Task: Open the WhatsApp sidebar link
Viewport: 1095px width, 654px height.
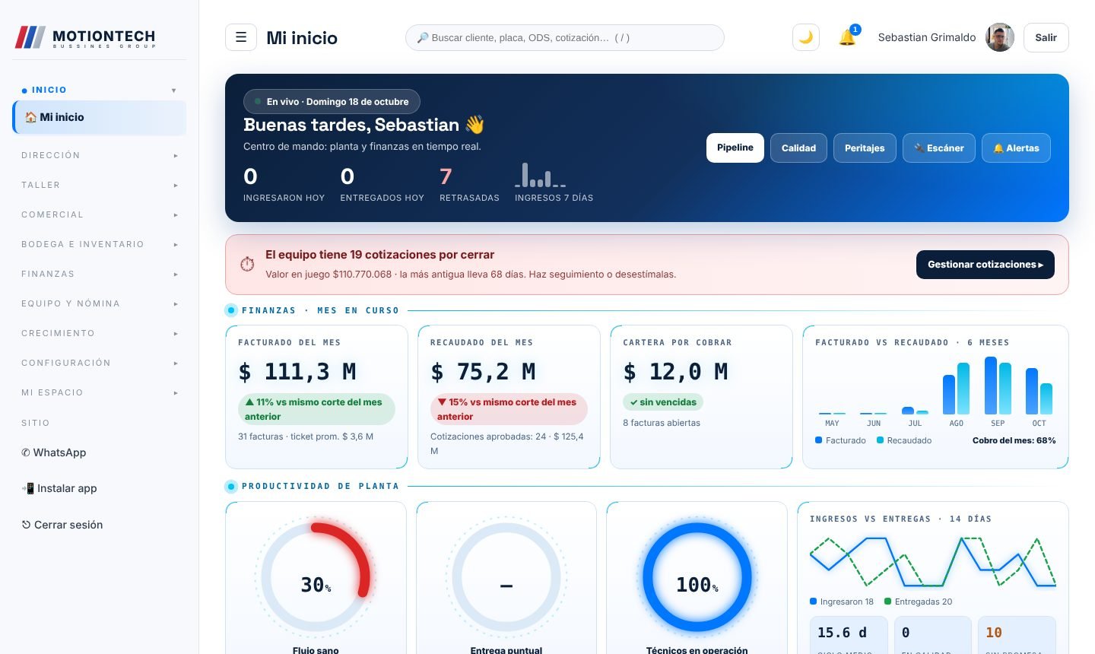Action: pos(100,452)
